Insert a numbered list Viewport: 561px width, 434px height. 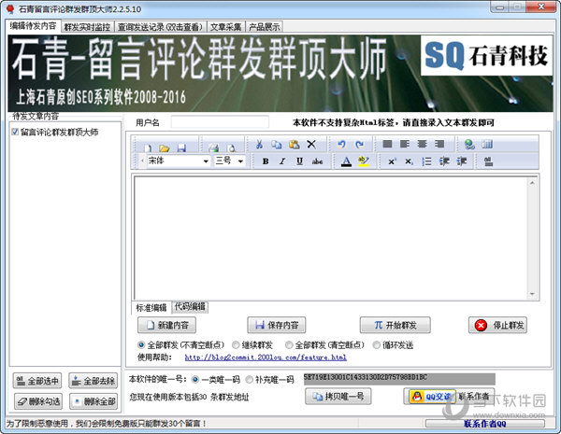coord(426,161)
